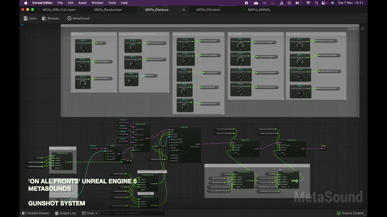Image resolution: width=387 pixels, height=217 pixels.
Task: Click the Save toolbar button
Action: (30, 18)
